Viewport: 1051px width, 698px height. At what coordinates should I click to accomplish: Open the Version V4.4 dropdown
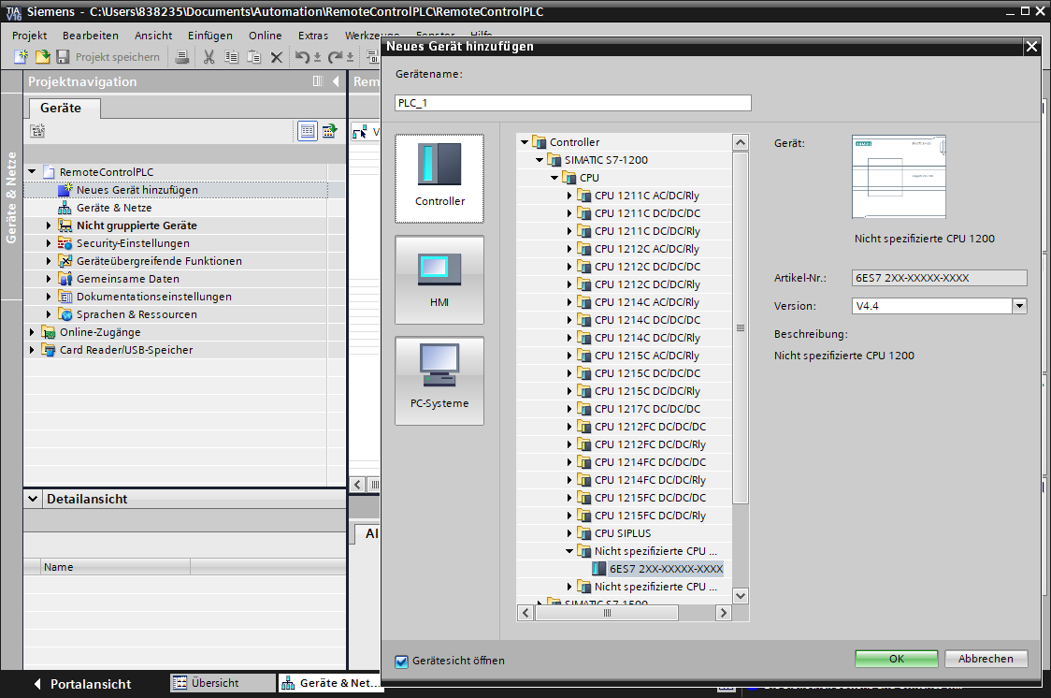pos(1019,306)
